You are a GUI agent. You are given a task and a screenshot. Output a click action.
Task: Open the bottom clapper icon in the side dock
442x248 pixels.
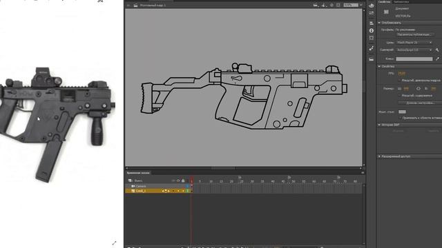click(x=372, y=59)
